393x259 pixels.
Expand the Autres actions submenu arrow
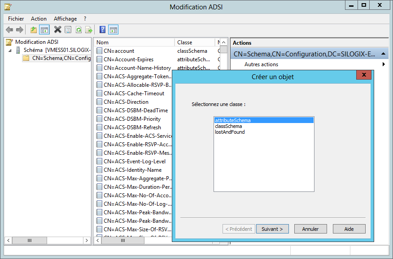384,64
